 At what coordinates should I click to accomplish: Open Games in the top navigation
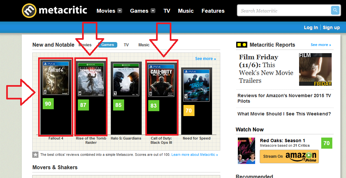click(x=139, y=11)
